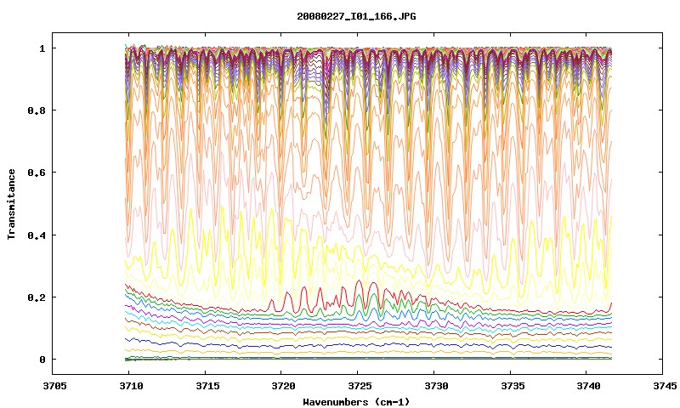Screen dimensions: 680x408
Task: Click the x-axis tick label 3725
Action: click(x=360, y=386)
